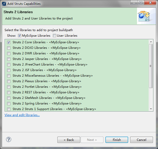Check Struts 2 Miscellaneous Libraries

pyautogui.click(x=9, y=76)
